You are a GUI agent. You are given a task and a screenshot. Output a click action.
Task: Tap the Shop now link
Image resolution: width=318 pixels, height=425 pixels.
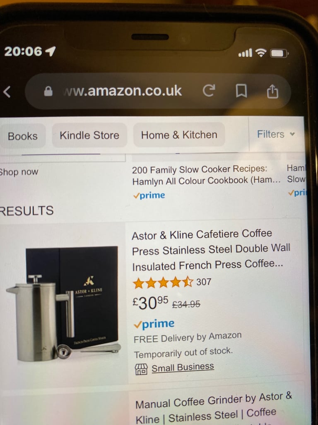coord(19,172)
